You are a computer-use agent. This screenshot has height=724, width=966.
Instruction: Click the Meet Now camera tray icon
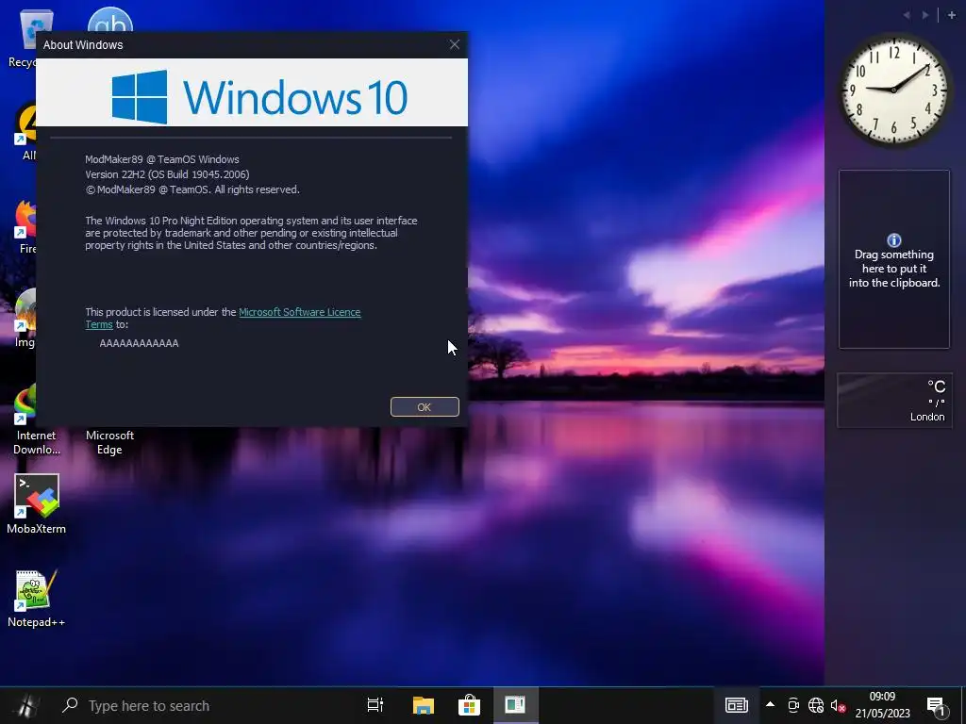[x=793, y=705]
